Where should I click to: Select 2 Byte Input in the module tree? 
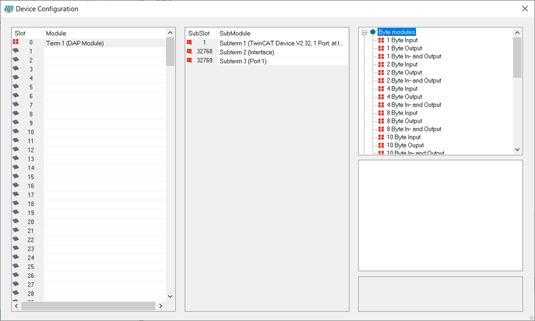point(403,64)
